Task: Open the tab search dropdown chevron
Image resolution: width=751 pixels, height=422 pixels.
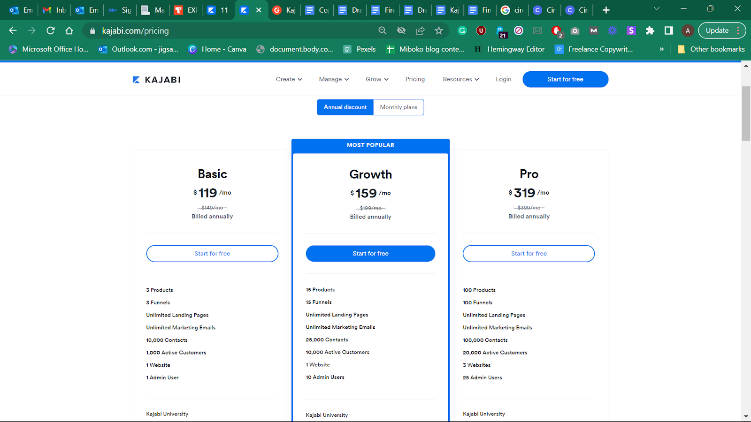Action: coord(657,9)
